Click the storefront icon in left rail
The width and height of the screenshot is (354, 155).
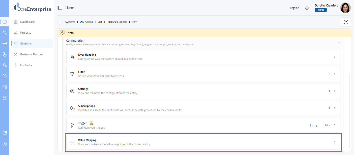(4, 43)
